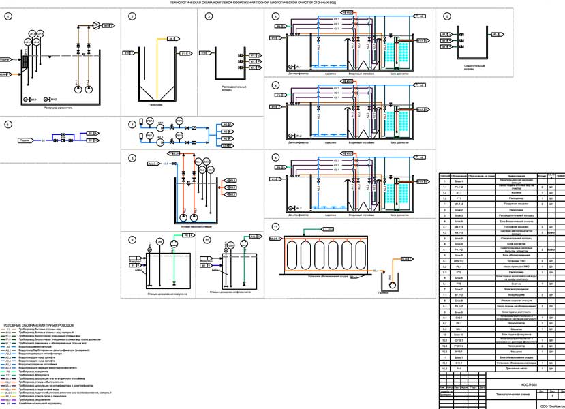Select the circled 10 flocculant station marker
565x409 pixels.
[208, 239]
